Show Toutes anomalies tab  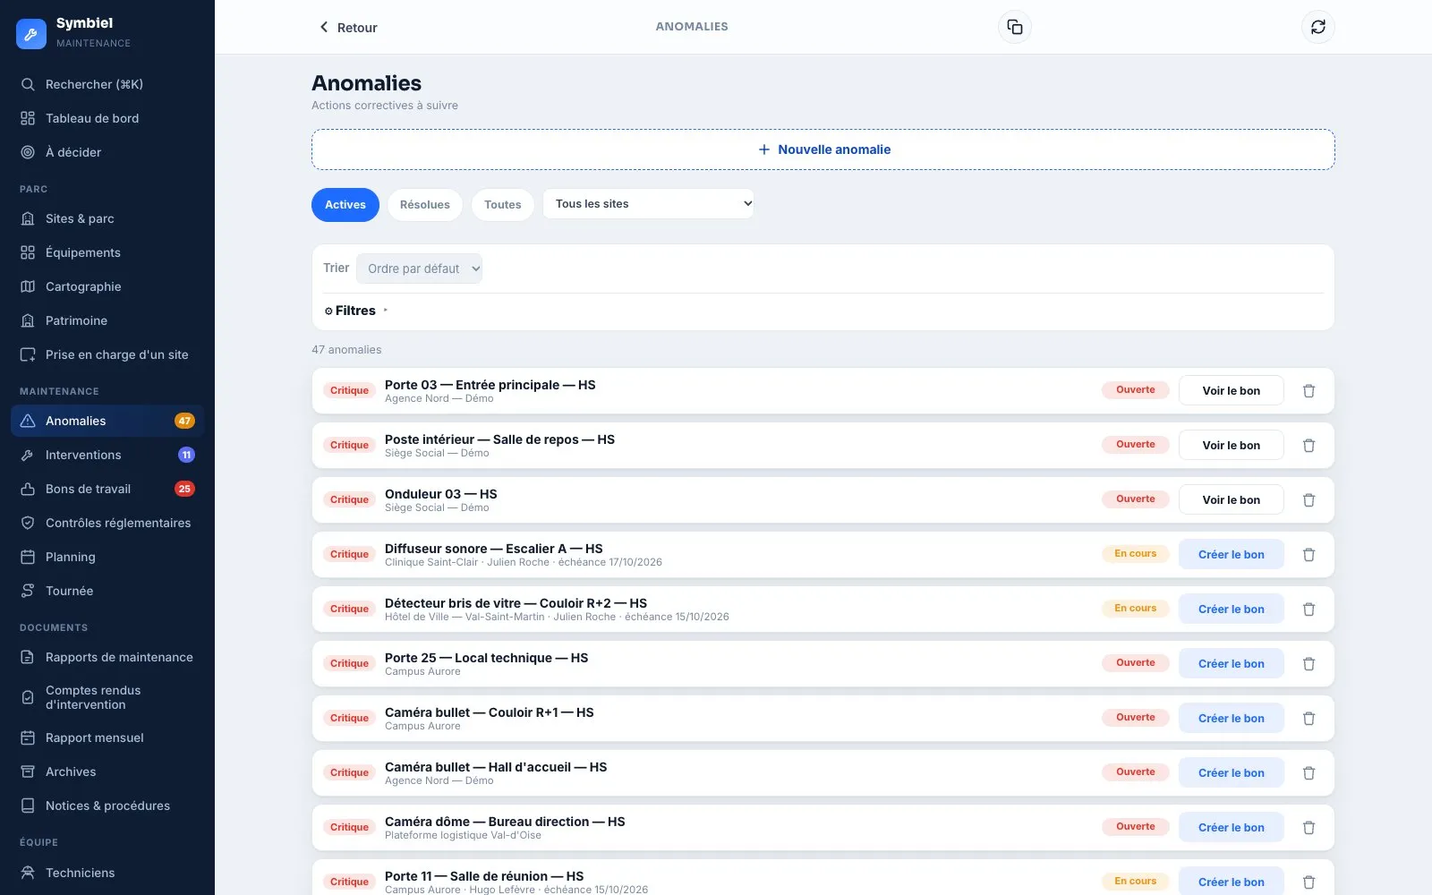coord(503,205)
